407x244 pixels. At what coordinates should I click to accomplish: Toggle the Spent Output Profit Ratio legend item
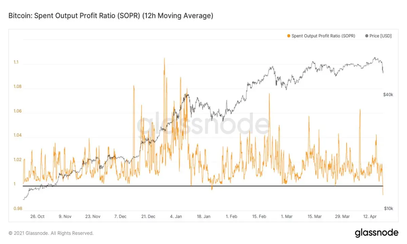tap(321, 36)
